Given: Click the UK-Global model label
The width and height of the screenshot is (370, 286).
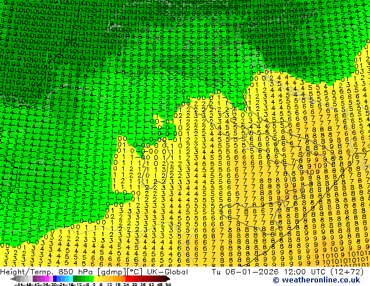Looking at the screenshot, I should pos(167,272).
